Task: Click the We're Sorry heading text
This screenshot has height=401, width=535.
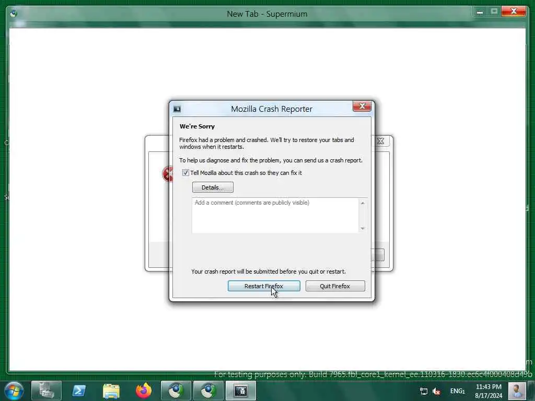Action: (197, 126)
